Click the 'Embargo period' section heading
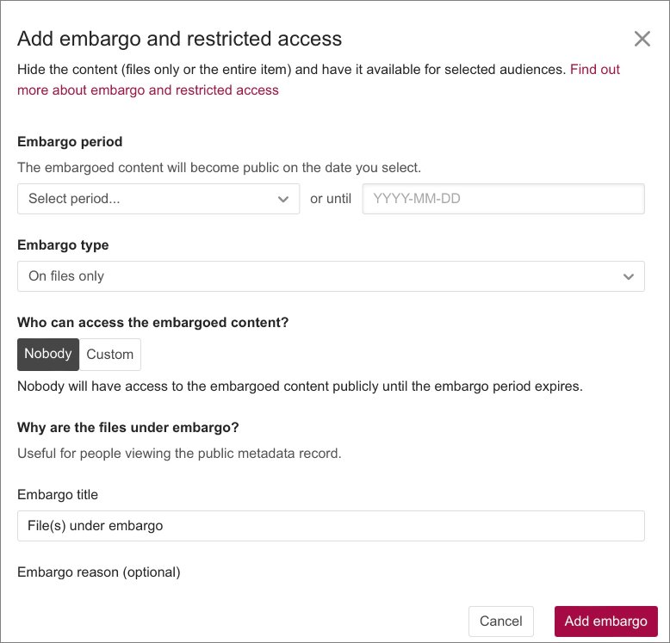670x643 pixels. [x=70, y=141]
